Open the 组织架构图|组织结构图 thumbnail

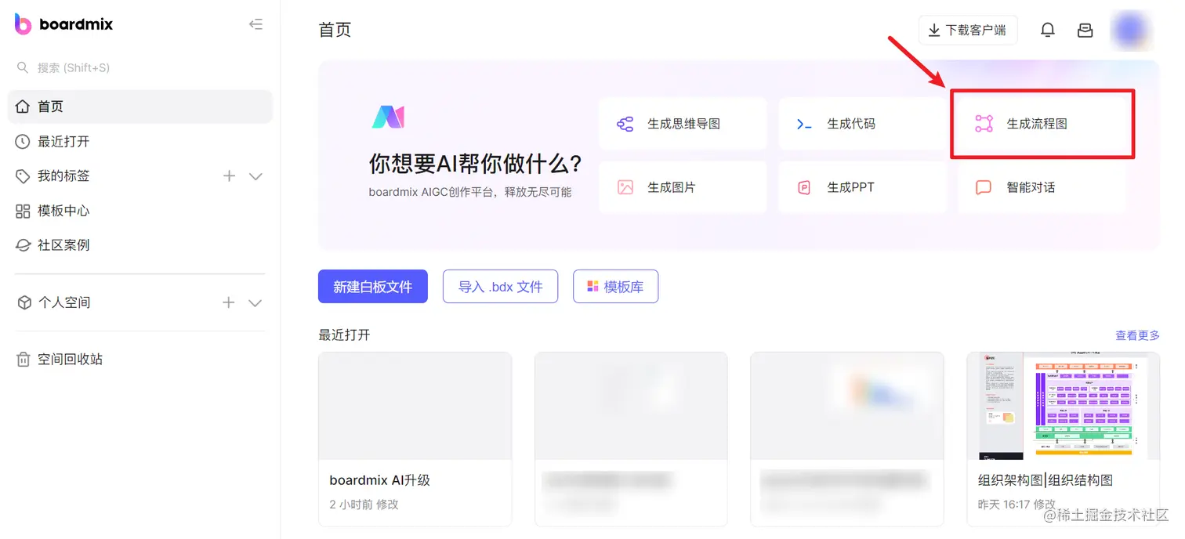tap(1063, 406)
